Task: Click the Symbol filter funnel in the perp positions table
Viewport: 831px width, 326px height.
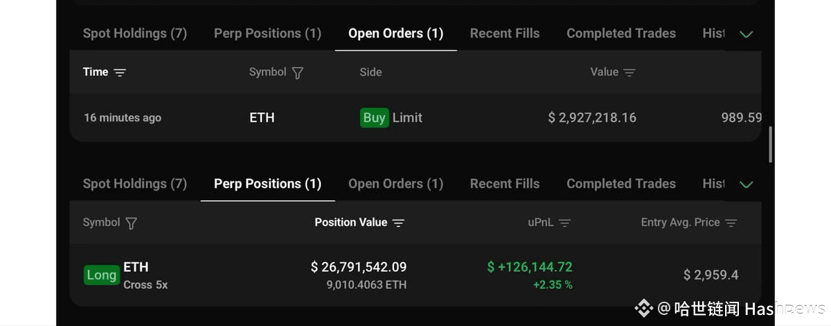Action: pyautogui.click(x=131, y=223)
